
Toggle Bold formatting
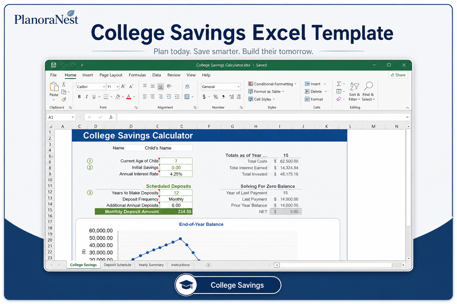click(x=79, y=96)
